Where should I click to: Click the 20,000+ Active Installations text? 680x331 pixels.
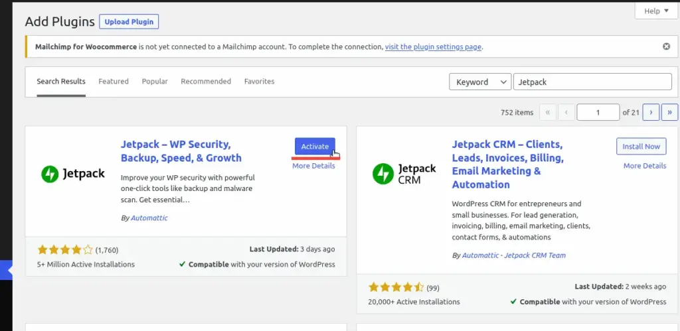pyautogui.click(x=414, y=302)
